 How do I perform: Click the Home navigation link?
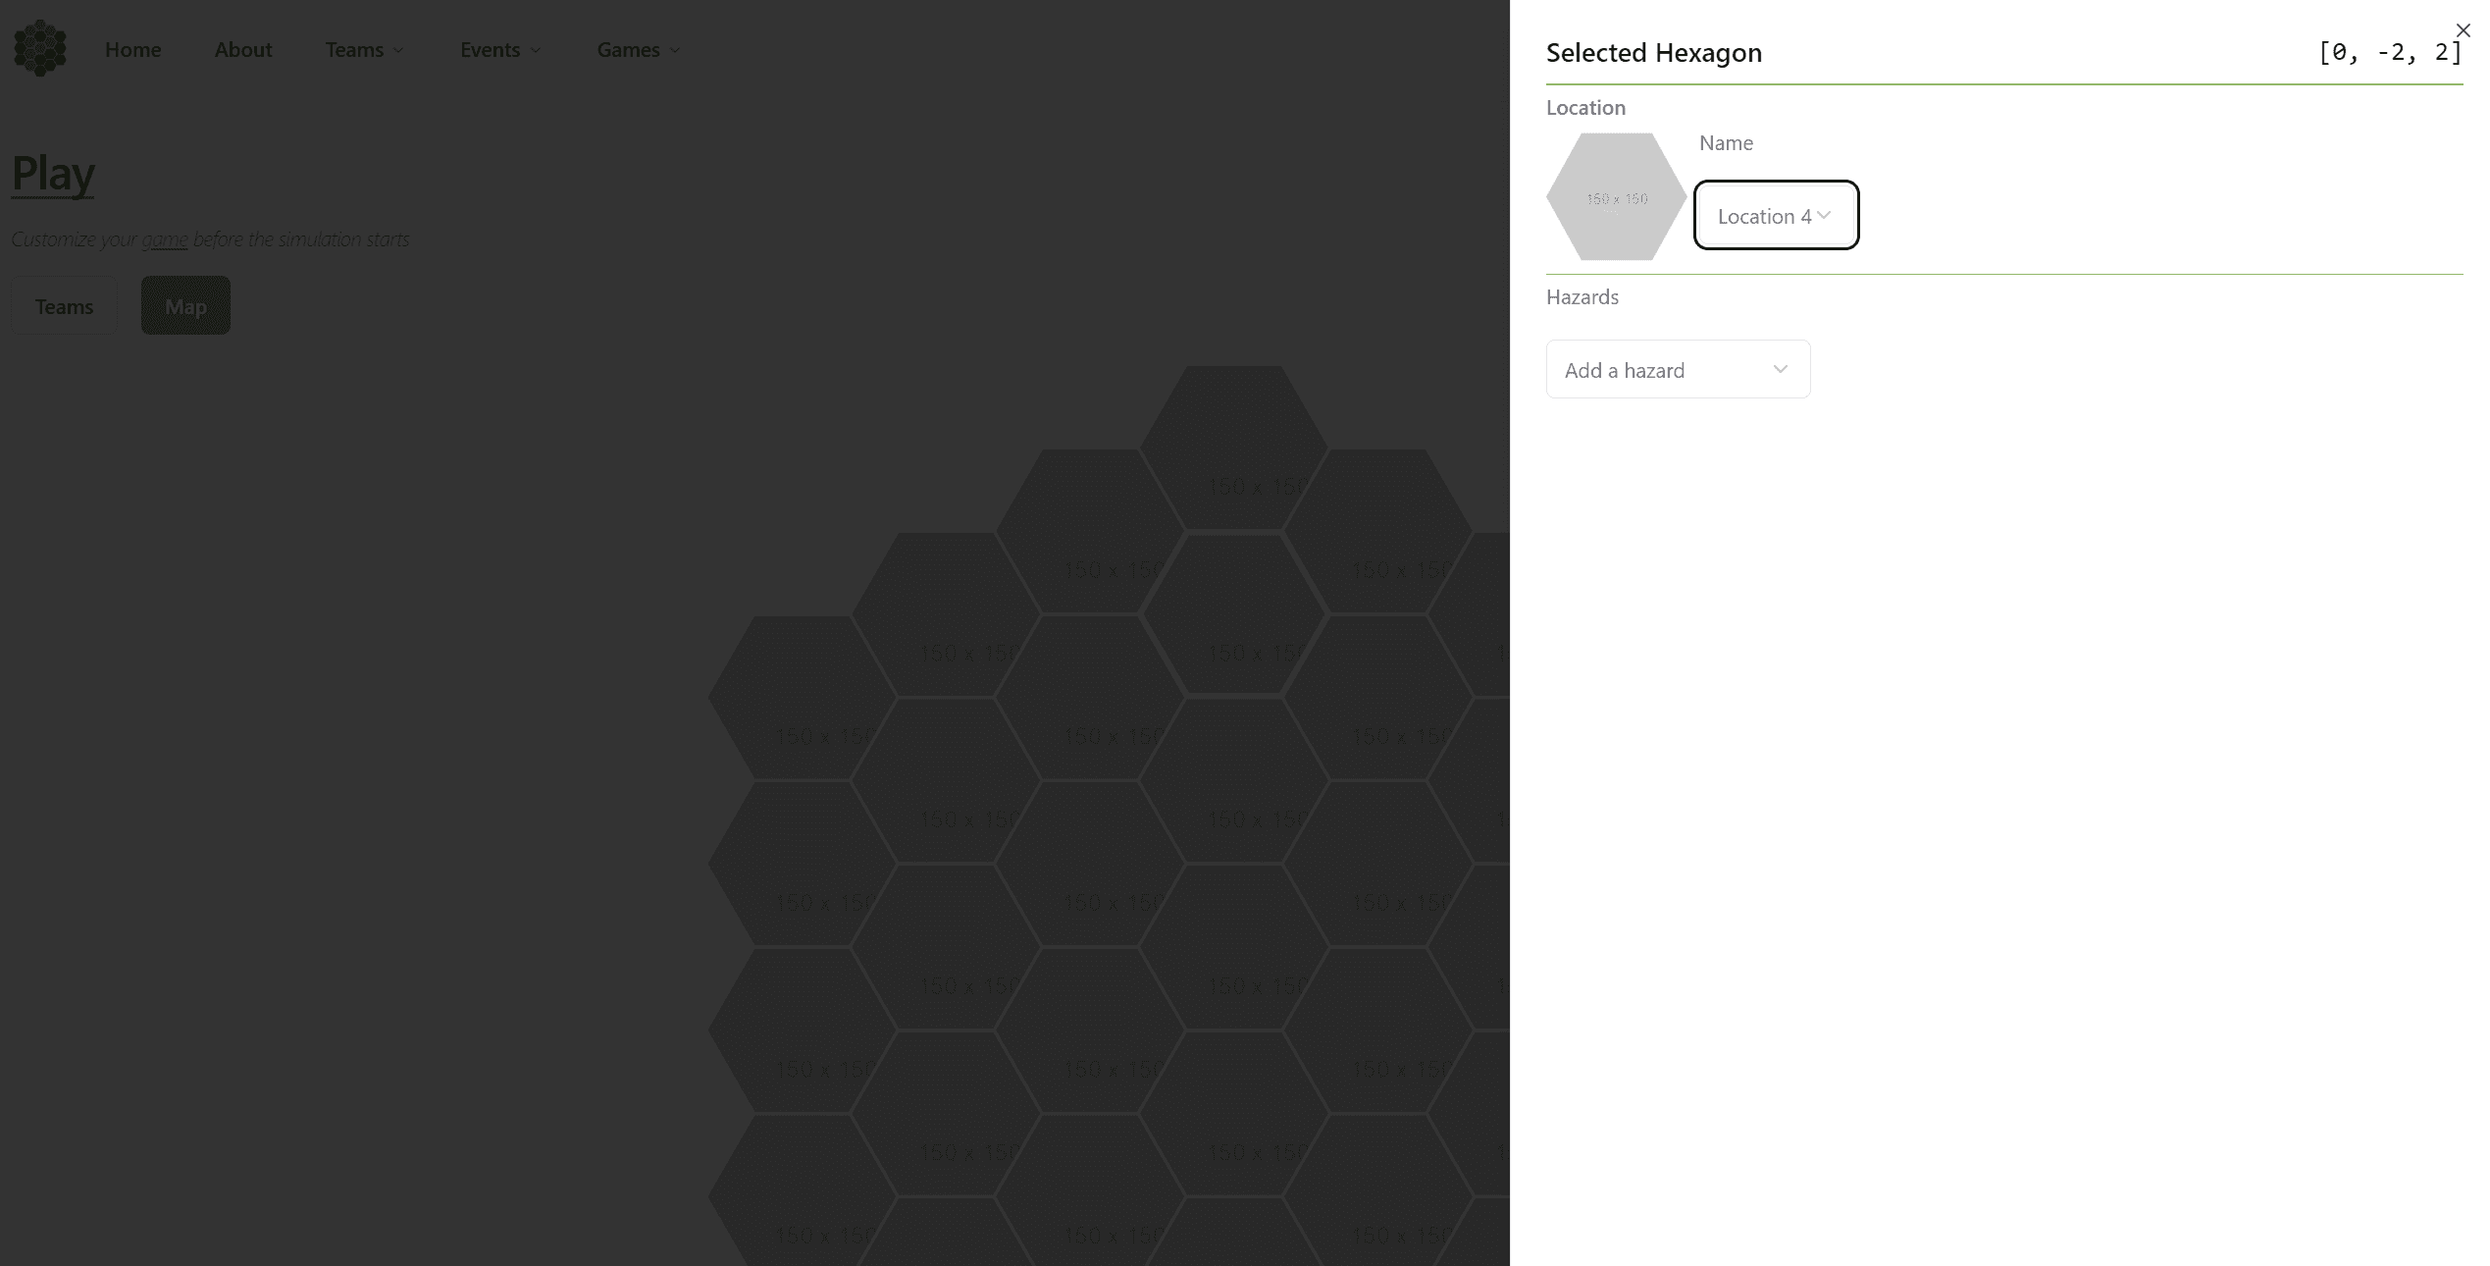(x=132, y=48)
